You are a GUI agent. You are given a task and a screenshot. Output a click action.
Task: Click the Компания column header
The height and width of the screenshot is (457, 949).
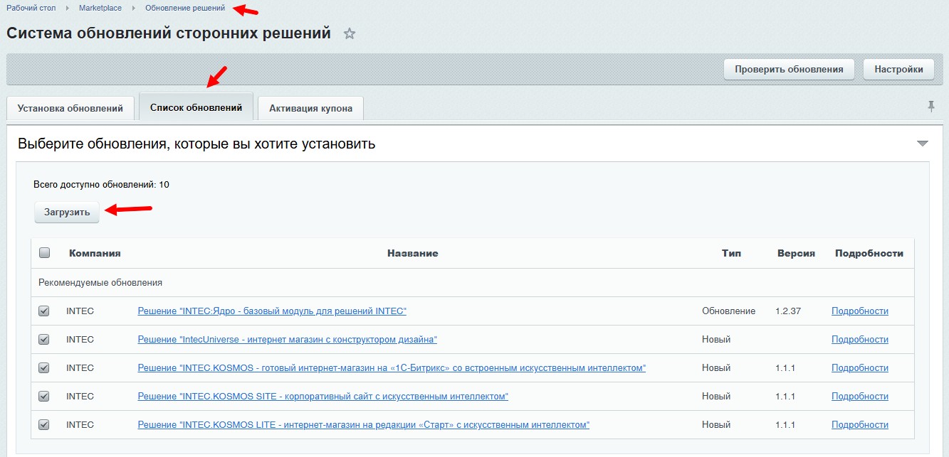95,253
